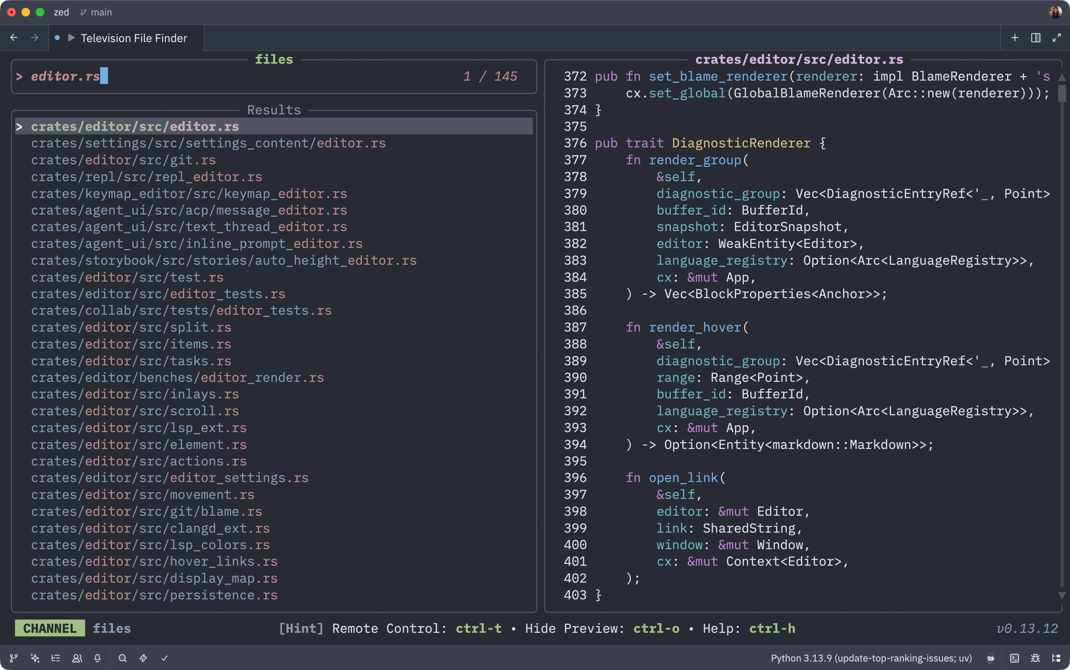1070x670 pixels.
Task: Toggle the terminal panel icon
Action: 1014,658
